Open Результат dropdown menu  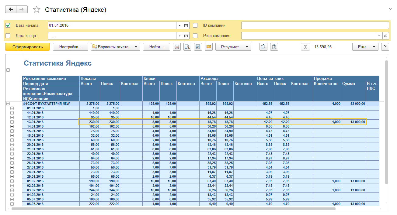(x=233, y=47)
